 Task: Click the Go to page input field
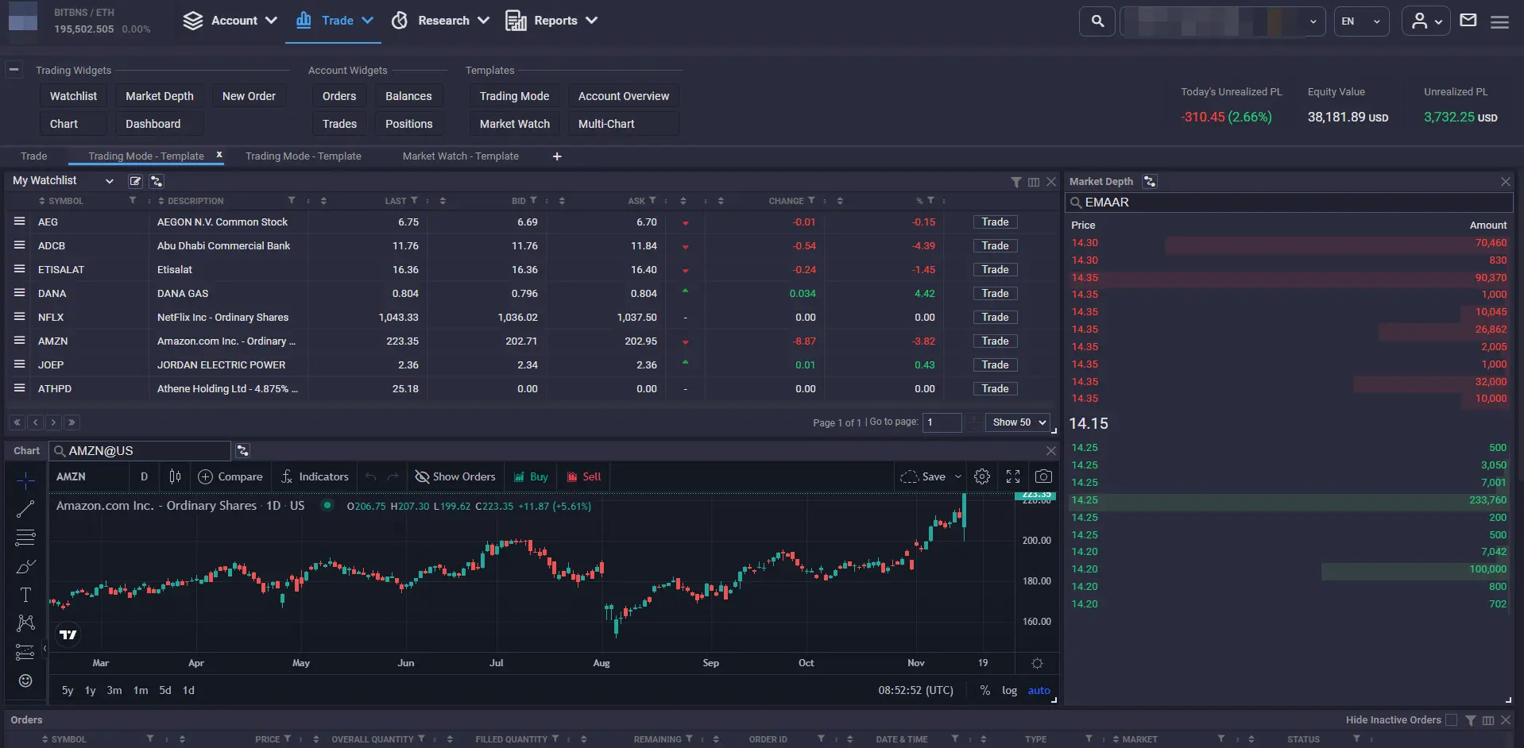tap(942, 422)
